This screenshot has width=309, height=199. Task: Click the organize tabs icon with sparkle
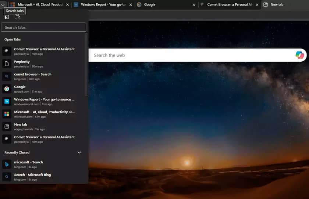click(x=17, y=17)
